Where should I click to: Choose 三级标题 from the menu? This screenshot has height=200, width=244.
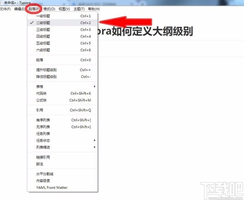click(63, 30)
